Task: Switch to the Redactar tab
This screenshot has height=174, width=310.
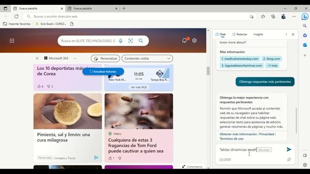Action: click(x=240, y=34)
